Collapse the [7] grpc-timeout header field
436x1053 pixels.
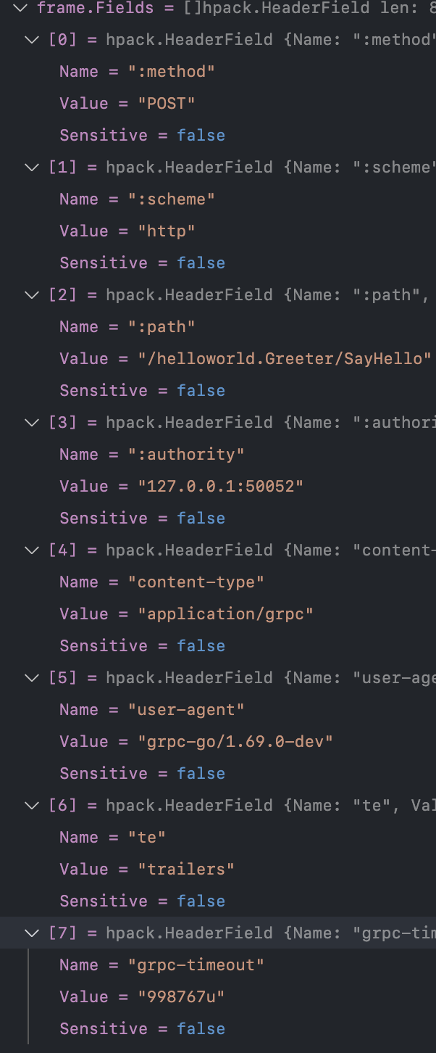coord(31,933)
